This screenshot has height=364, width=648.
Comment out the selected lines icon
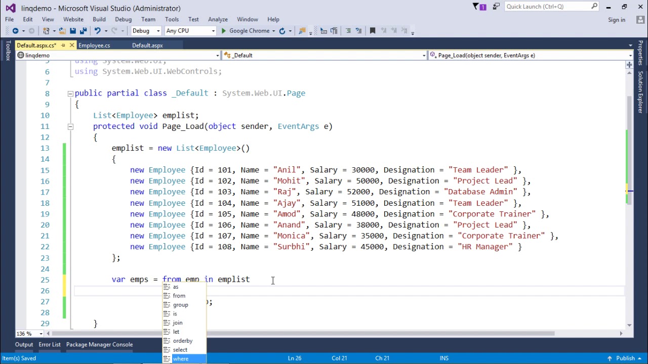(x=348, y=31)
